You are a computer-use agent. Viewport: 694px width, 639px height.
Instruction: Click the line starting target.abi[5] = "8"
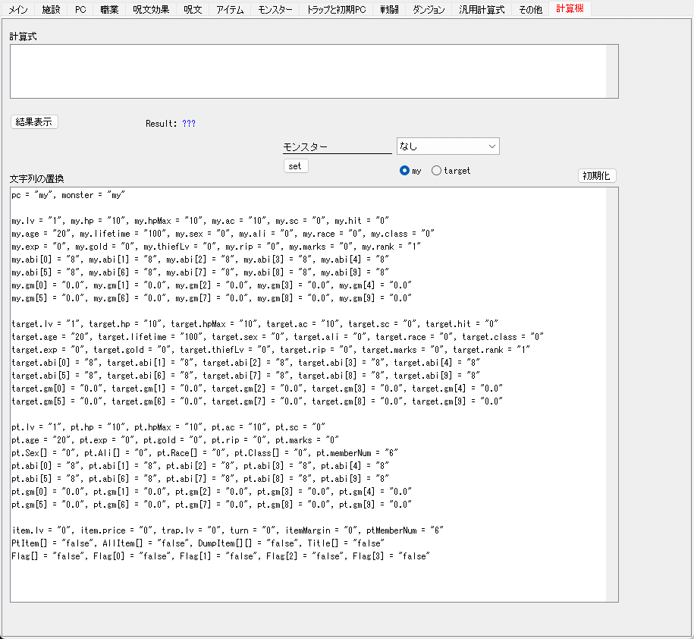pos(246,376)
